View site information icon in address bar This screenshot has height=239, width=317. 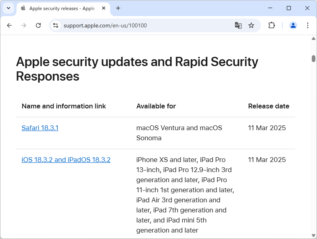pos(56,25)
